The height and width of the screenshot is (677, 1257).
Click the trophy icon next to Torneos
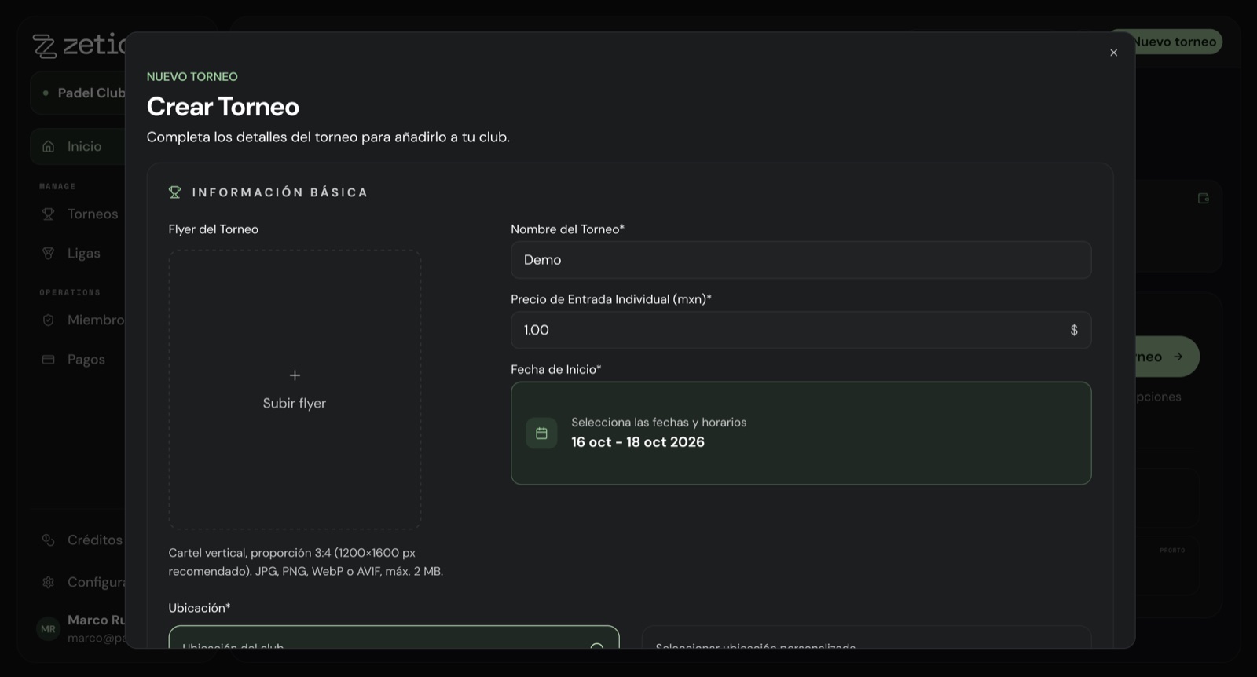[49, 214]
